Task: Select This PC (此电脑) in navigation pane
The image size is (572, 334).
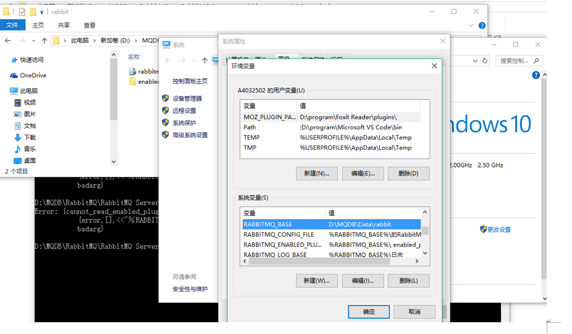Action: click(24, 91)
